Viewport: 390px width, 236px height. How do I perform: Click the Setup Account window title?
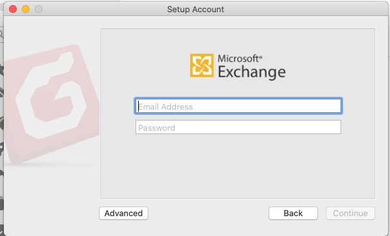(x=195, y=9)
